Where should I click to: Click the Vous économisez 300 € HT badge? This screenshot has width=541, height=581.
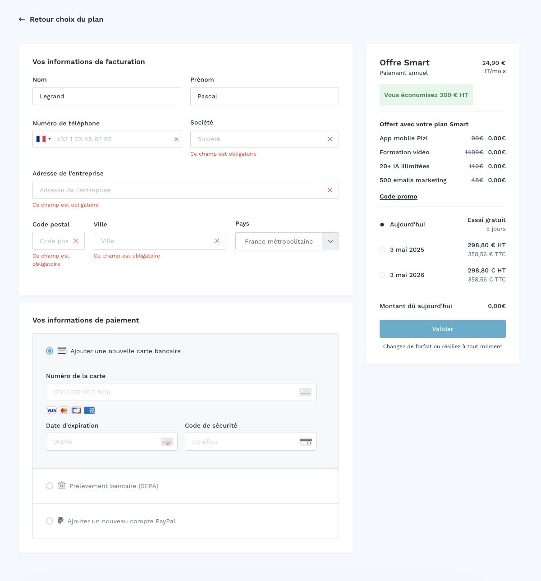(x=426, y=95)
